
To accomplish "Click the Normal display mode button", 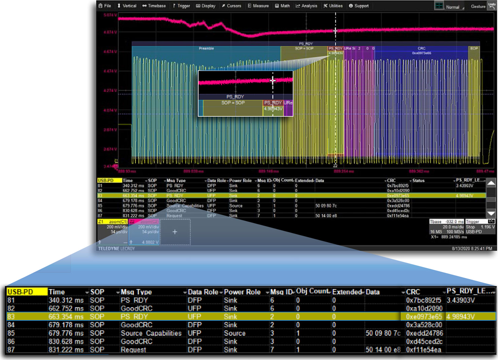I will point(453,6).
